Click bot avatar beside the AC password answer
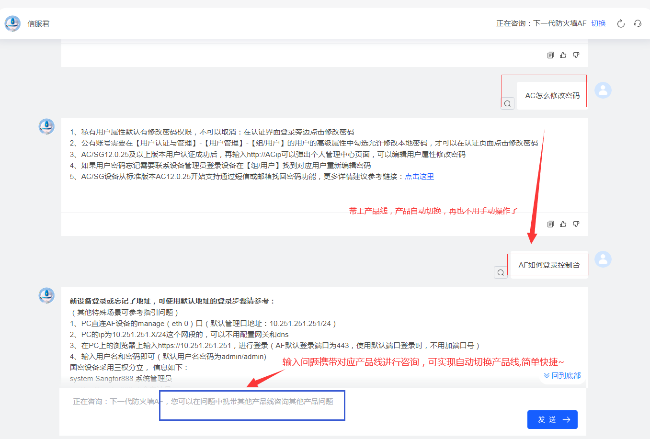 coord(46,126)
